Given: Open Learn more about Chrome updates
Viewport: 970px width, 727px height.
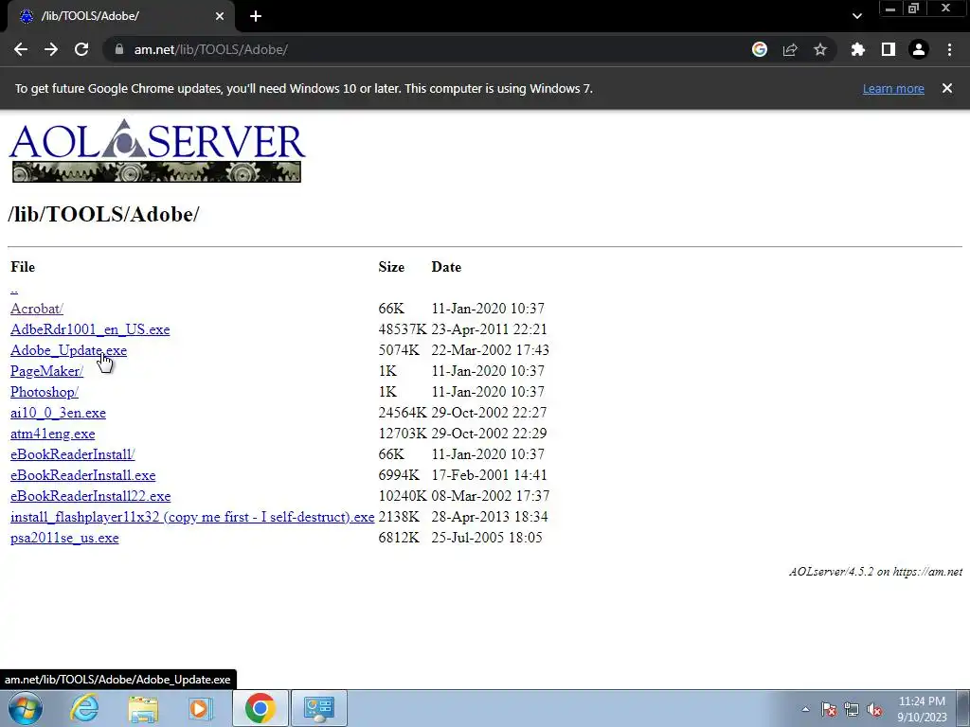Looking at the screenshot, I should coord(893,88).
